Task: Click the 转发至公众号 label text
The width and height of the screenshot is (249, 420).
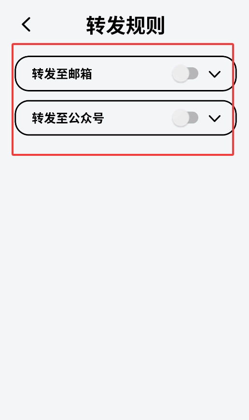Action: [68, 118]
